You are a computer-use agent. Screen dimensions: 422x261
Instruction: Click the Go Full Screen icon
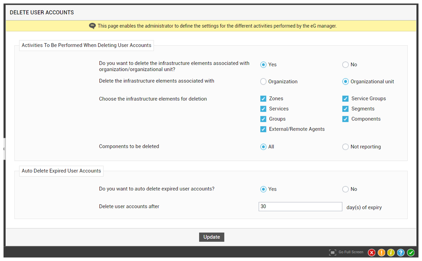(333, 252)
